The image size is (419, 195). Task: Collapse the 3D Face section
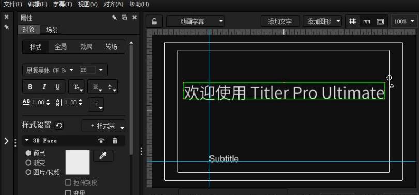point(27,140)
